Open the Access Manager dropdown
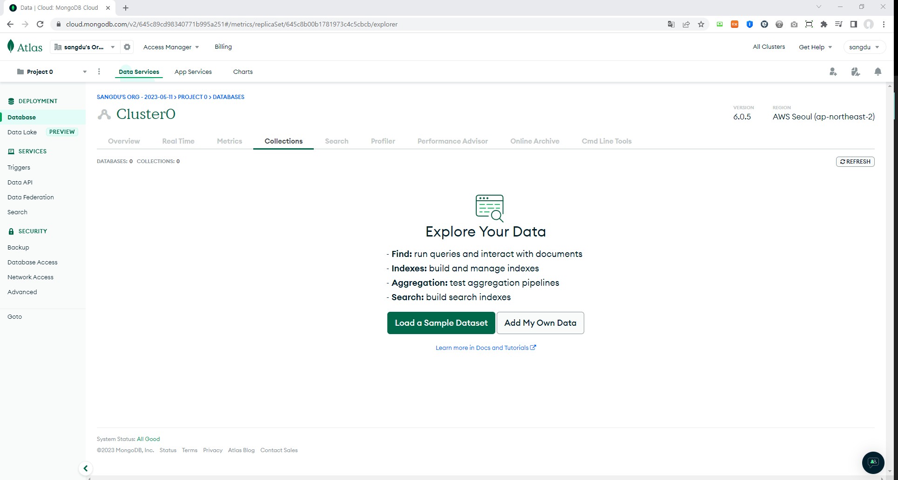The height and width of the screenshot is (480, 898). pyautogui.click(x=171, y=47)
